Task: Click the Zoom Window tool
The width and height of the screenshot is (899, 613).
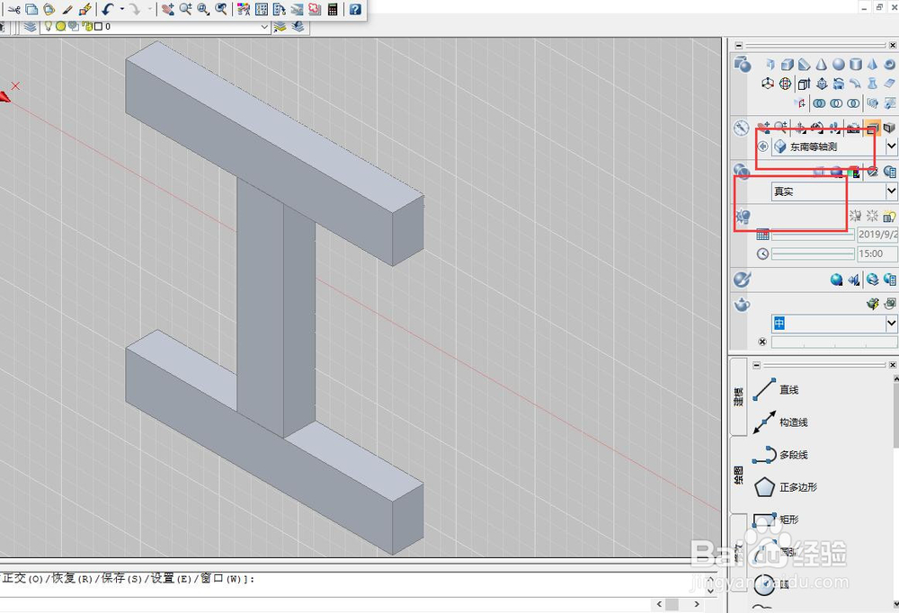Action: pyautogui.click(x=203, y=9)
